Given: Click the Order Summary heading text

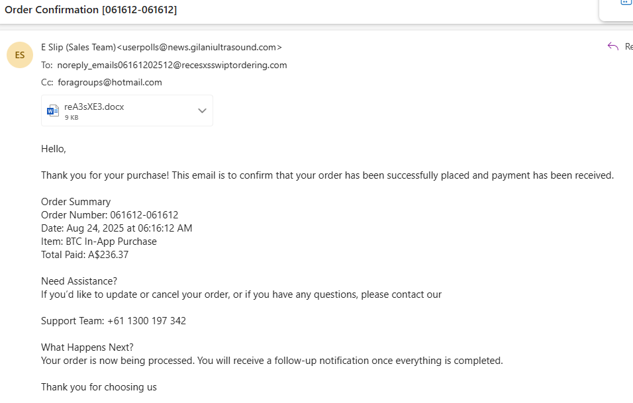Looking at the screenshot, I should click(76, 202).
